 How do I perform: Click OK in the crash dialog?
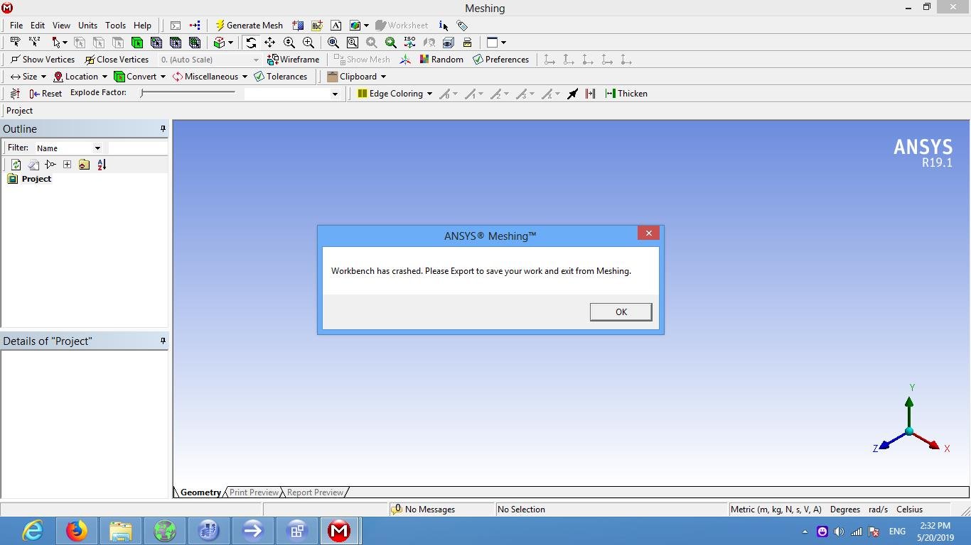click(621, 312)
